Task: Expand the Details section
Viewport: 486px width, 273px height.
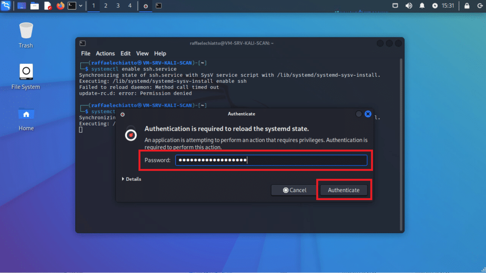Action: click(x=131, y=179)
